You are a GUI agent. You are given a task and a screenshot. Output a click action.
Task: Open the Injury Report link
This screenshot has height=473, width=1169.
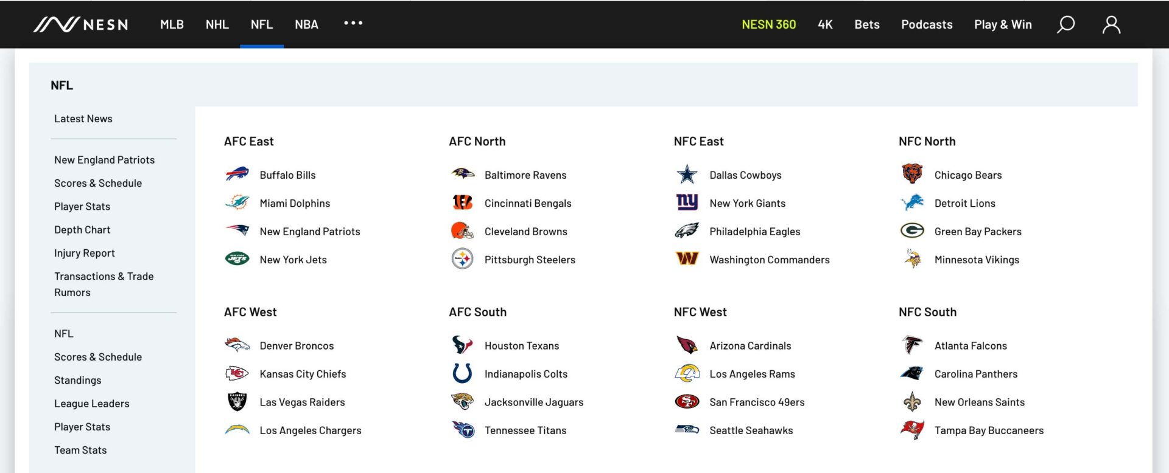[x=85, y=253]
